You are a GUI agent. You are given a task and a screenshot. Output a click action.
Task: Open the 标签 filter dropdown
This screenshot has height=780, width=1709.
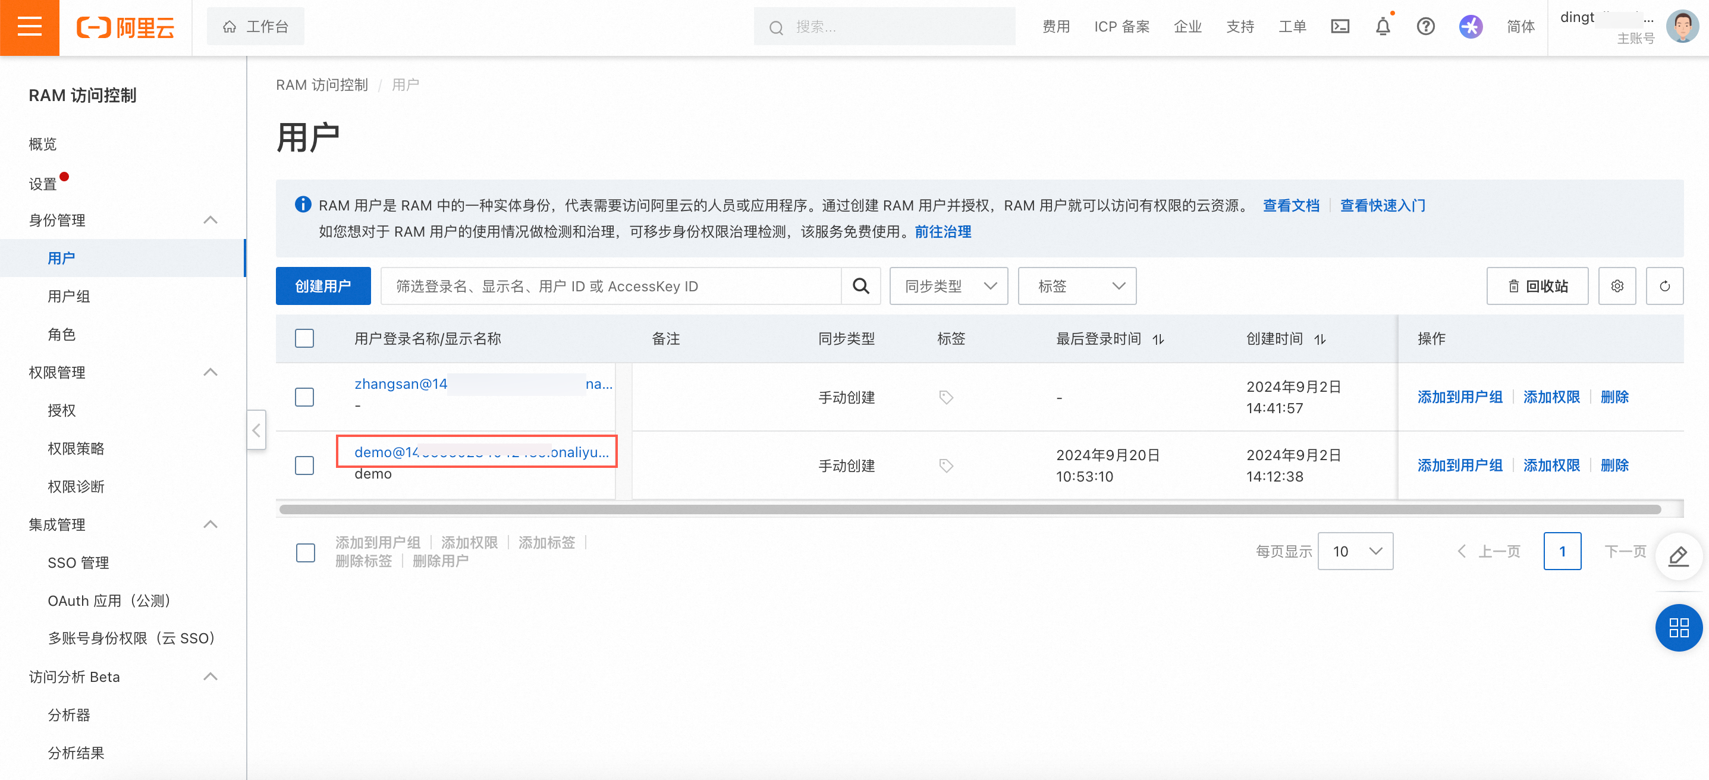pos(1076,286)
